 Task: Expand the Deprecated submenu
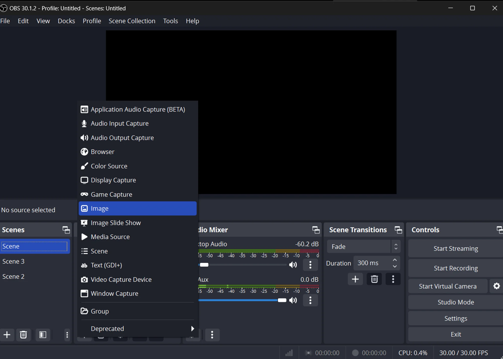click(138, 329)
